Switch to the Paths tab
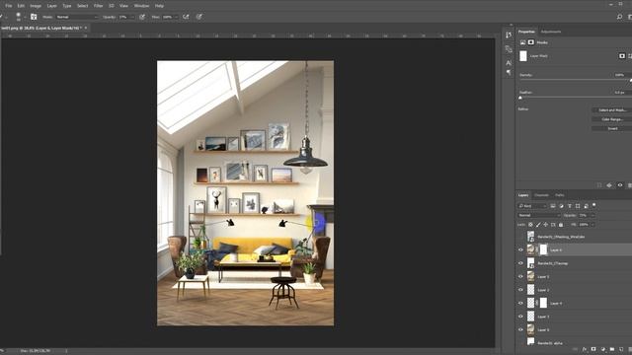The height and width of the screenshot is (355, 632). pos(560,195)
